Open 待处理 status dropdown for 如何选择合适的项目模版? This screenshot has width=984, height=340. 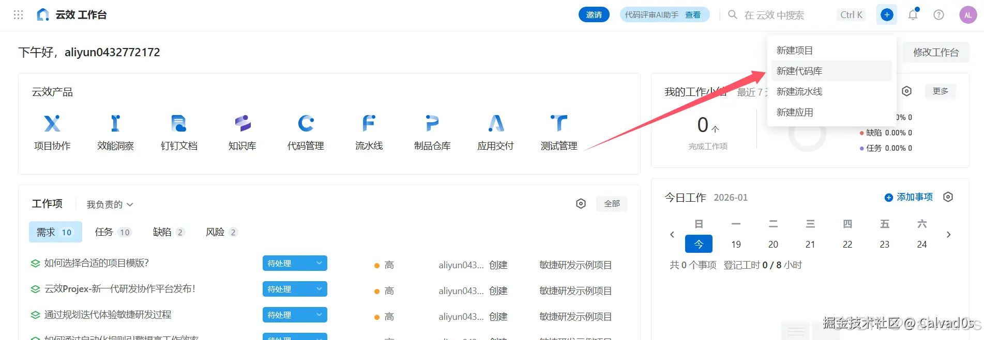pos(295,263)
